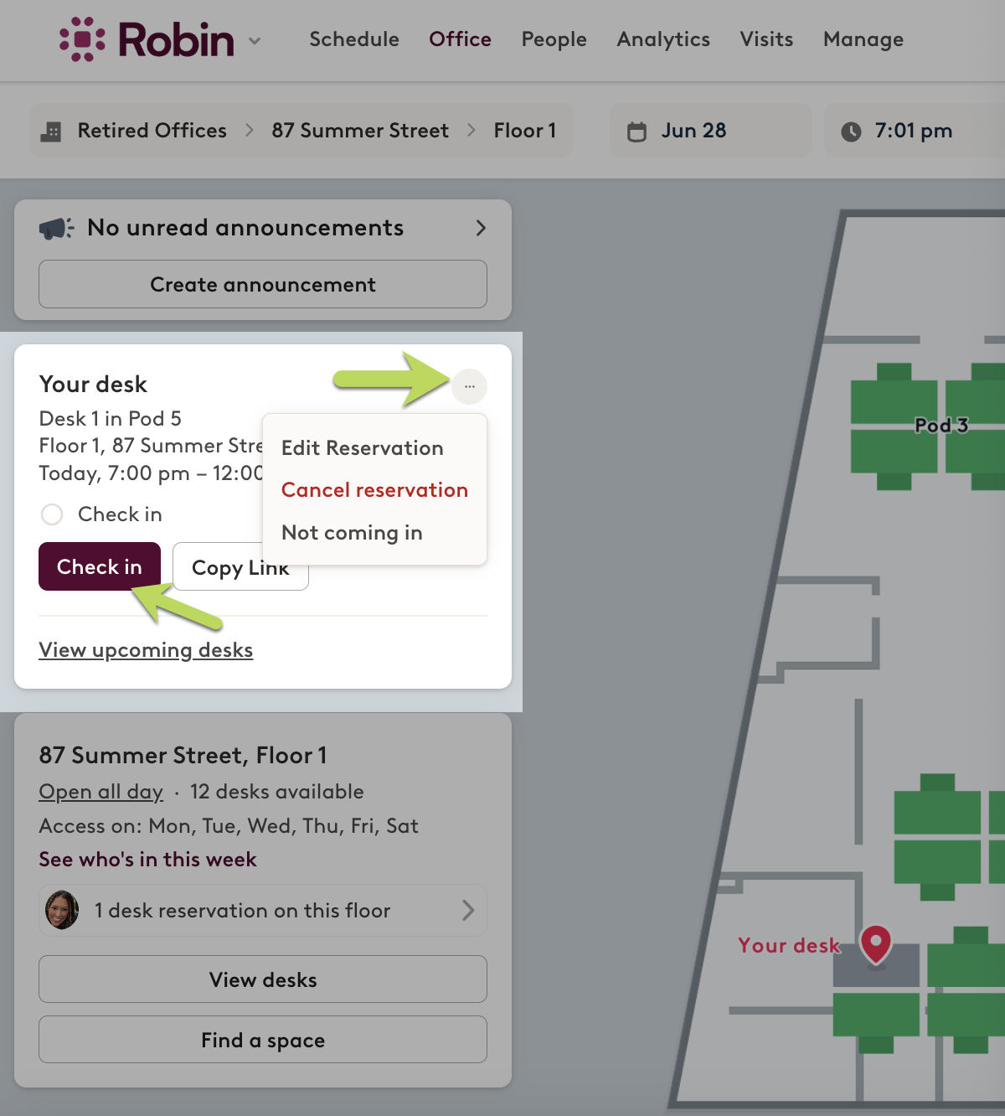Select the Check in radio circle
This screenshot has width=1005, height=1116.
52,514
